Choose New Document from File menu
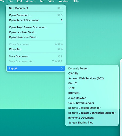 36,8
